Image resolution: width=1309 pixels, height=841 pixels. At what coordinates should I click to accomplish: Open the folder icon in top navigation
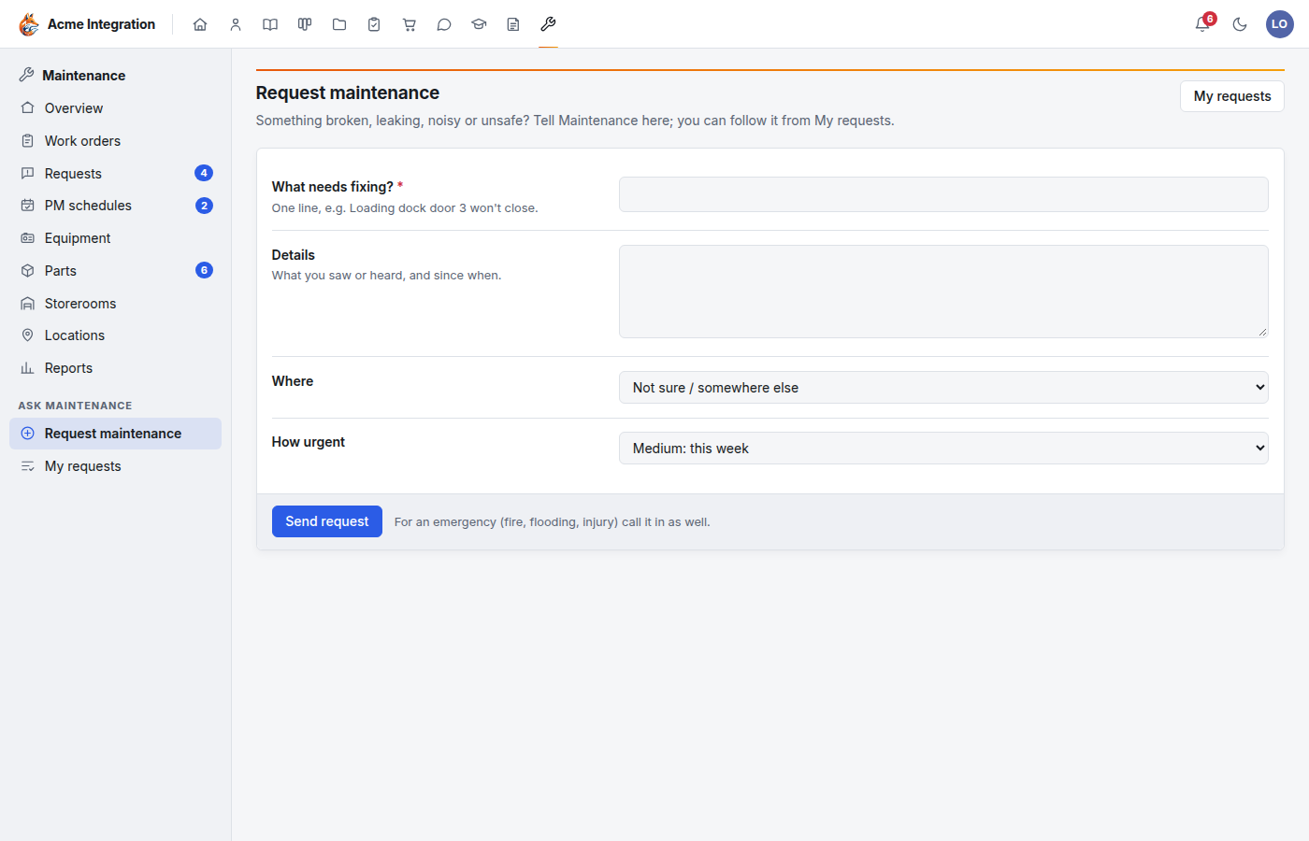pyautogui.click(x=339, y=24)
